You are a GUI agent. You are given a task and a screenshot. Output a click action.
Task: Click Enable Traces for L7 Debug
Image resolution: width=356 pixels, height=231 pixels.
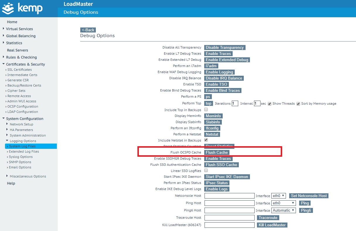click(219, 54)
